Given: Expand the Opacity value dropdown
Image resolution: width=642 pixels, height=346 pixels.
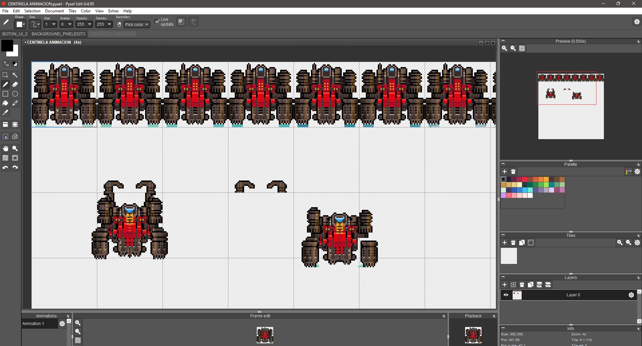Looking at the screenshot, I should coord(90,24).
